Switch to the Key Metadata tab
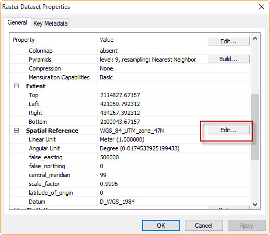This screenshot has width=270, height=235. pos(51,23)
